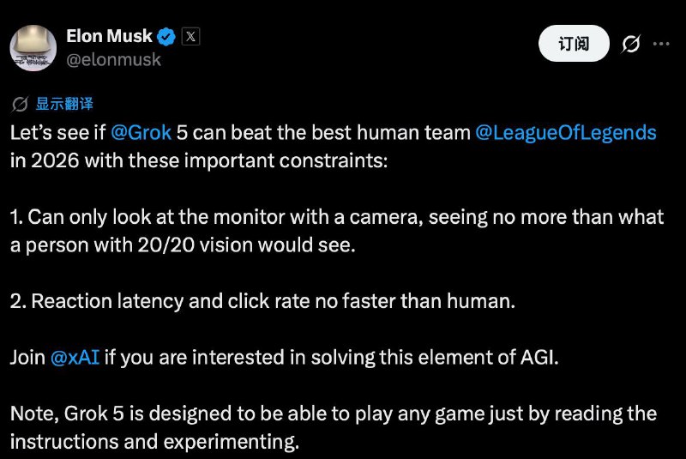This screenshot has height=459, width=686.
Task: Open the @LeagueOfLegends mention link
Action: 565,133
